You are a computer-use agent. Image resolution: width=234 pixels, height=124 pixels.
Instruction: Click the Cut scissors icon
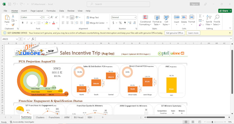[x=13, y=16]
